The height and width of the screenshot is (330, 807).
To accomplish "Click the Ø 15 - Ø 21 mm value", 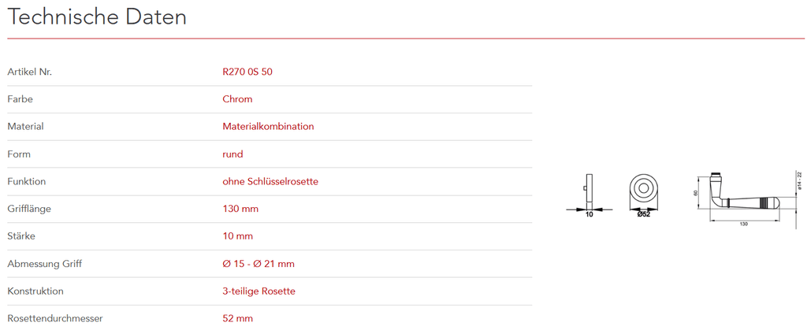I will [258, 264].
